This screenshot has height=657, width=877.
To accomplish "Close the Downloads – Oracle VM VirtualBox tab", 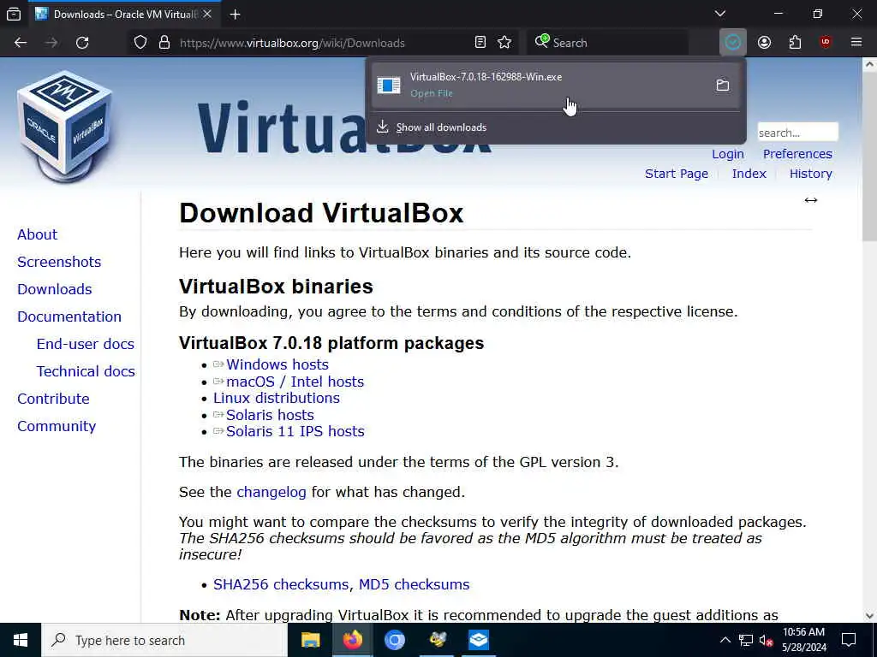I will [207, 14].
